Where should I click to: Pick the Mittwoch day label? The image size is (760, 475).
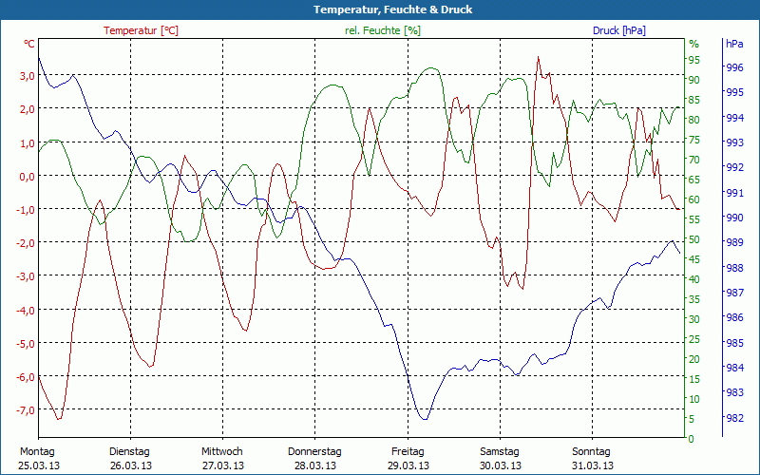click(222, 451)
